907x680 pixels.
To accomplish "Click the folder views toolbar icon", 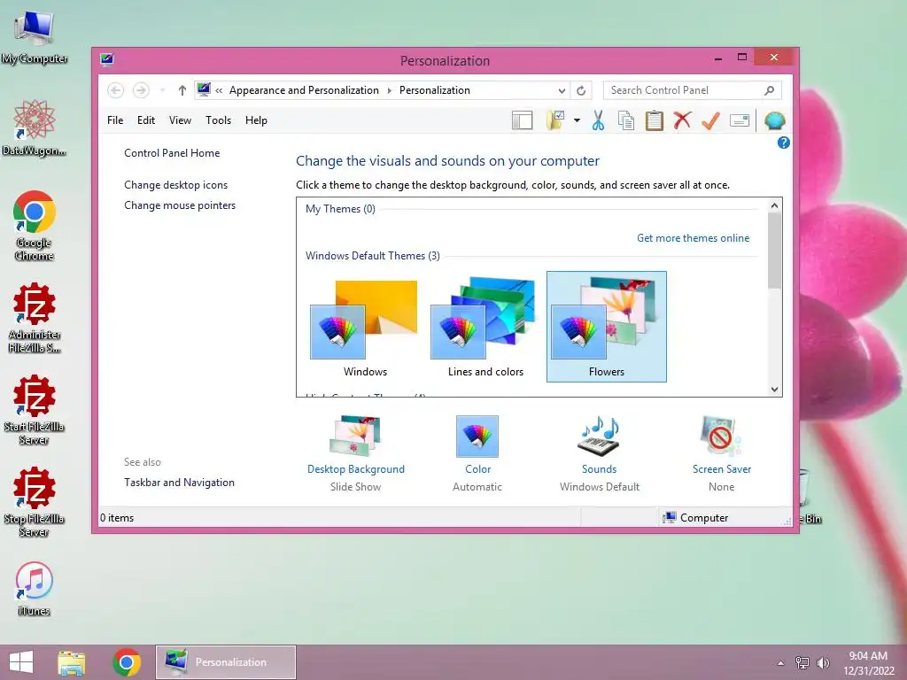I will 555,120.
